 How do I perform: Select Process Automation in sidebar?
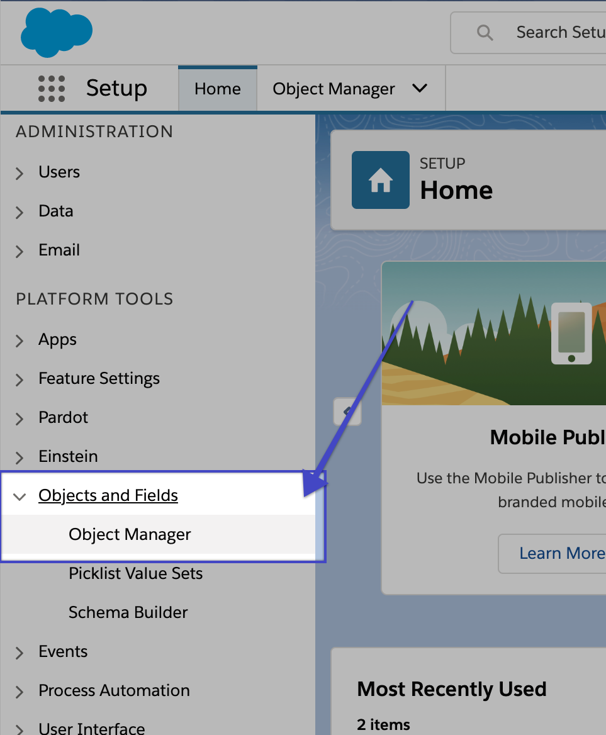(114, 690)
